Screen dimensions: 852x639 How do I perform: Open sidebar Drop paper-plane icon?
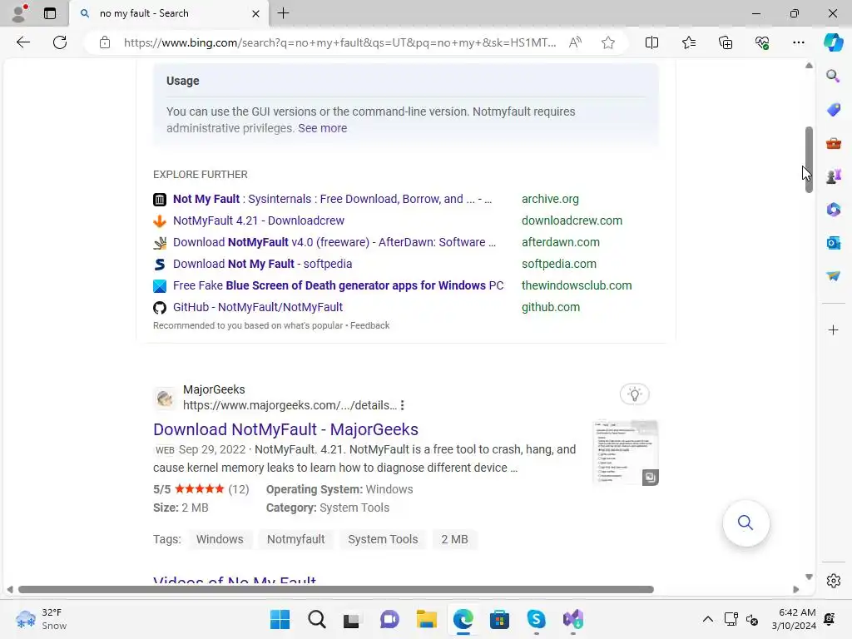click(x=833, y=276)
